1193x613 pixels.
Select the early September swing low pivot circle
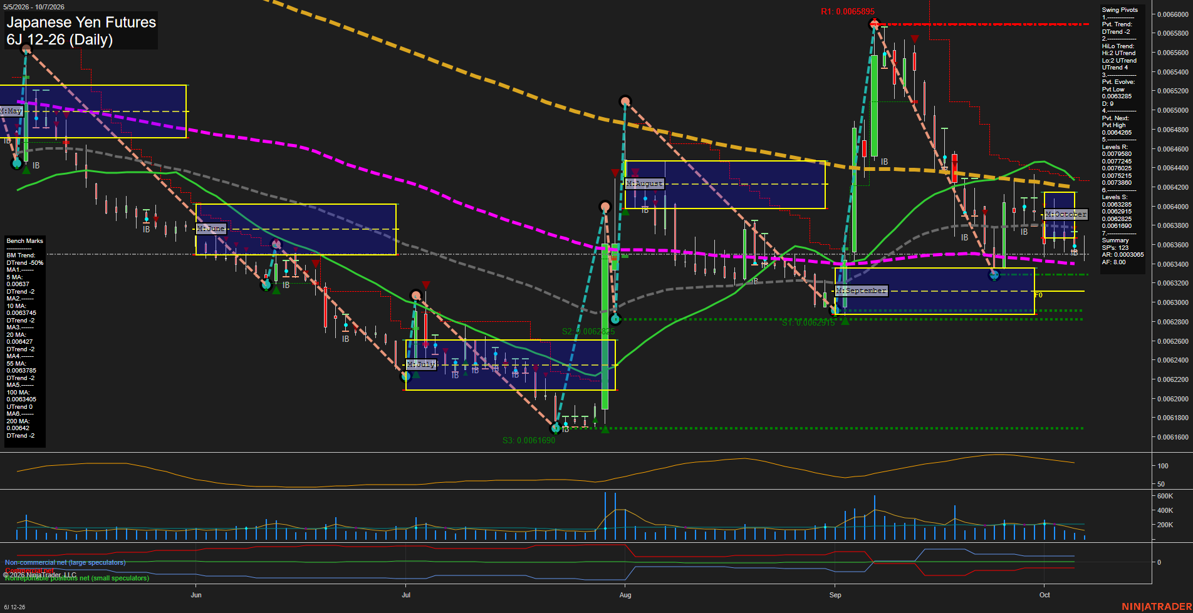click(835, 310)
